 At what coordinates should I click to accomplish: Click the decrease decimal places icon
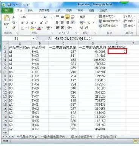tap(86, 28)
